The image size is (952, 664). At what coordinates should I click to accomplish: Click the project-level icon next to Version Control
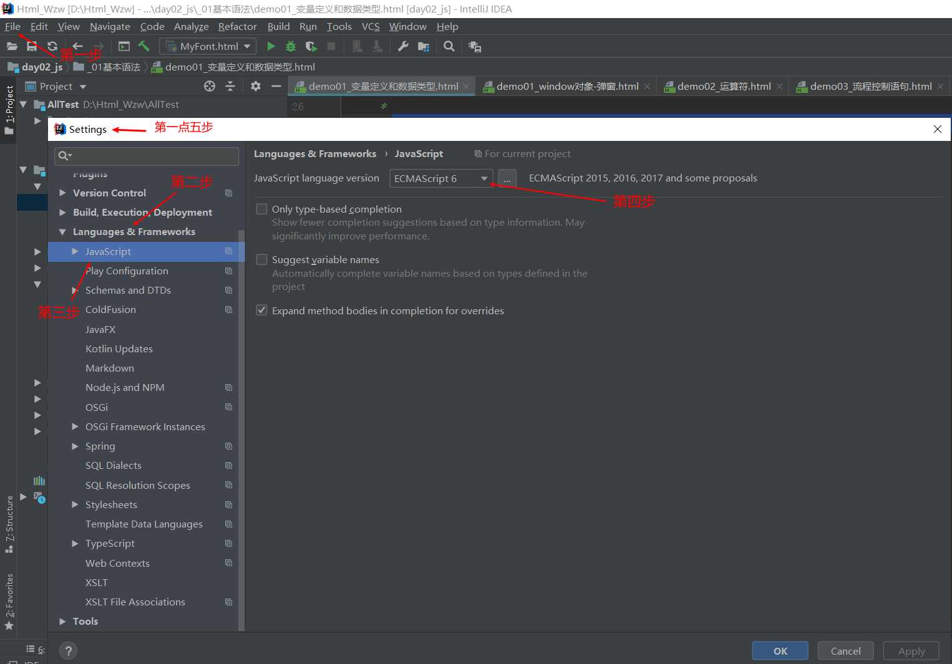point(229,193)
